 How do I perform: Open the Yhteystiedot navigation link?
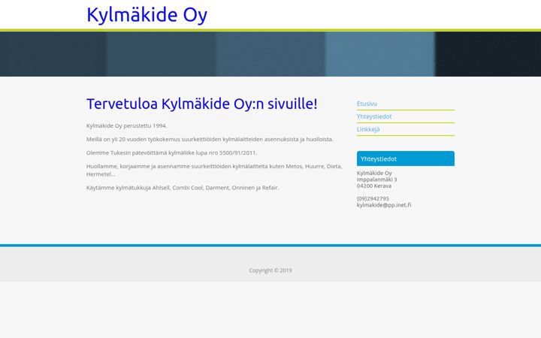374,116
